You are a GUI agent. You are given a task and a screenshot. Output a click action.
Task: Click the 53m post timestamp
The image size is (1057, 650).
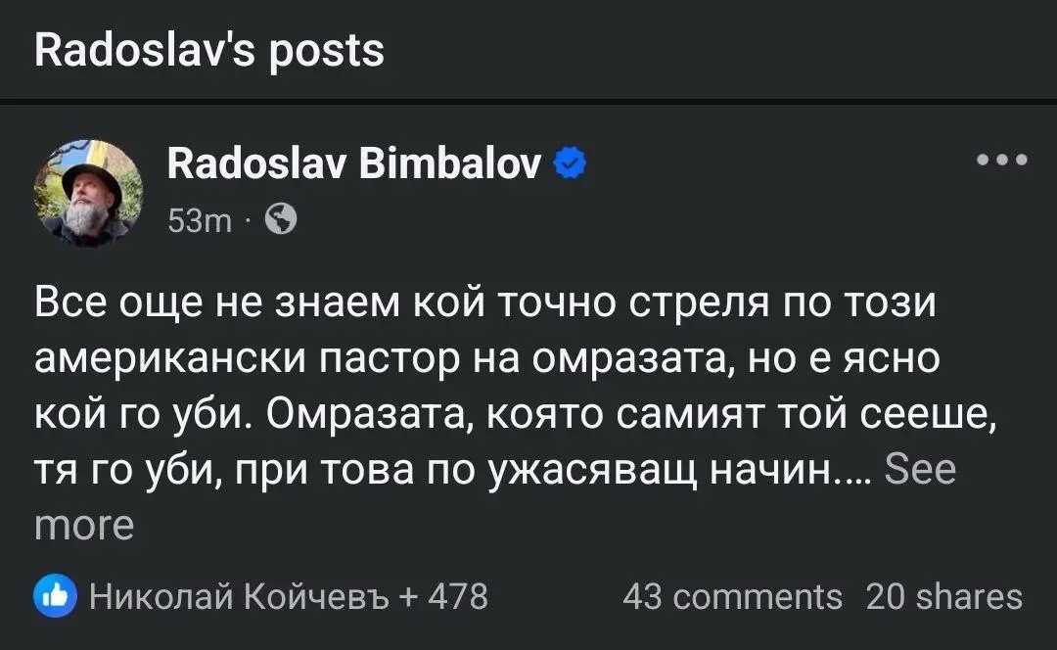coord(200,221)
